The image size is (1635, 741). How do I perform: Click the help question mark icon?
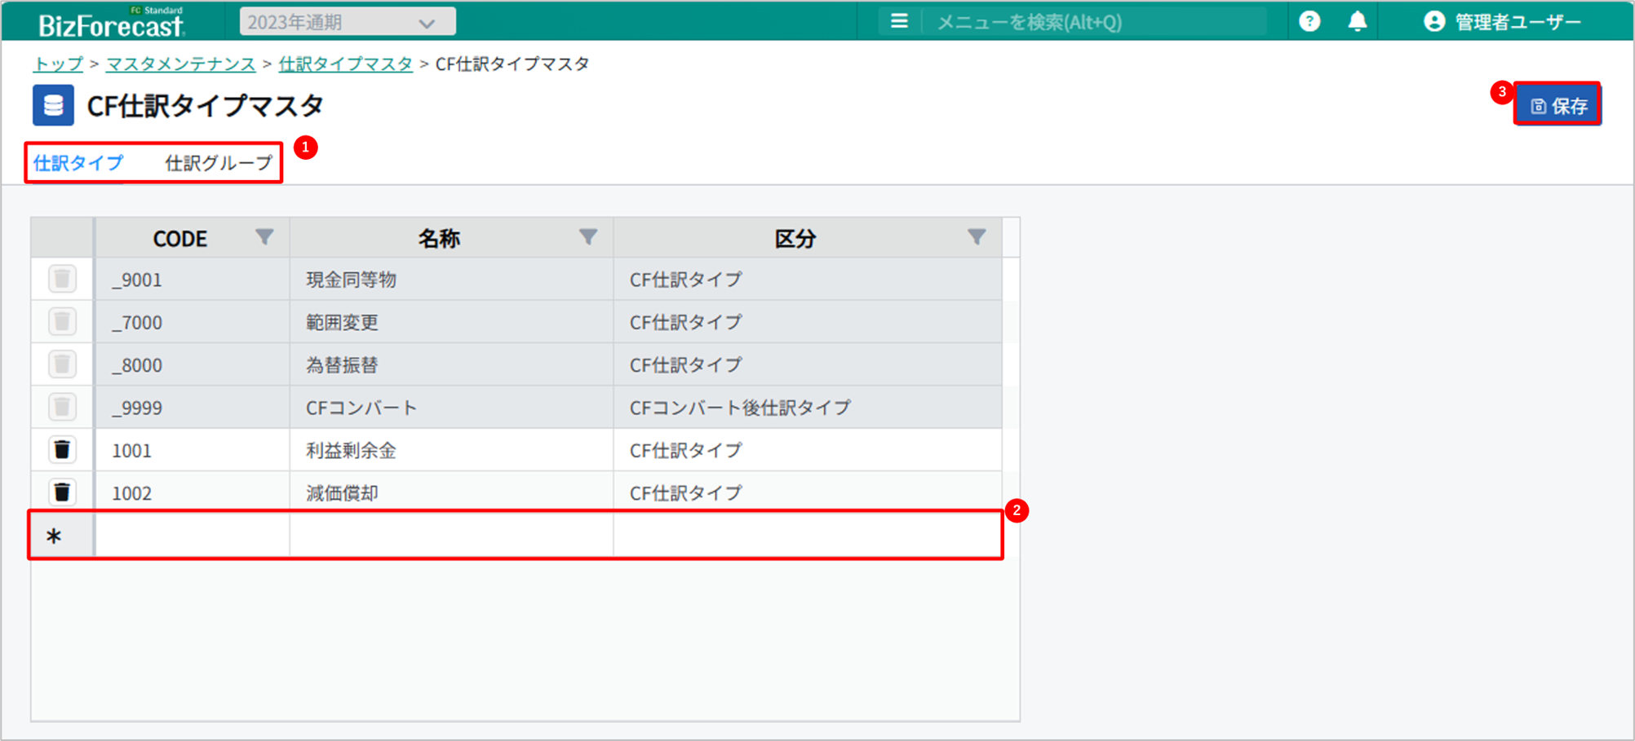[x=1309, y=22]
